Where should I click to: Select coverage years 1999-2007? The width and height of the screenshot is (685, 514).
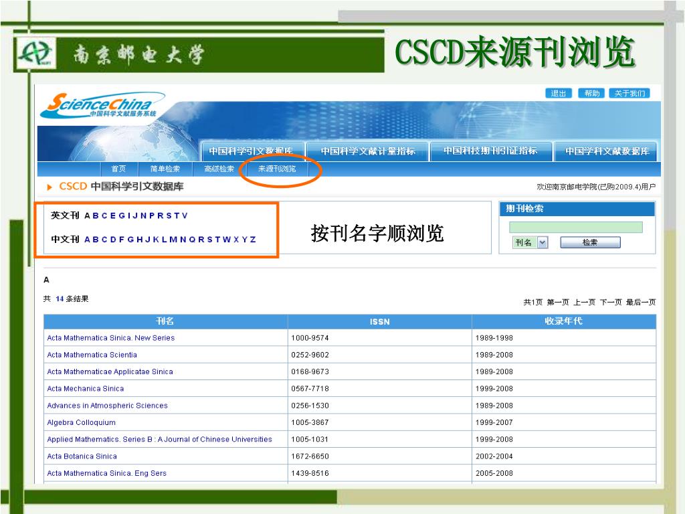click(x=494, y=423)
